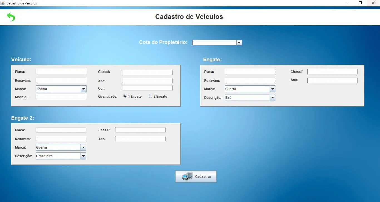Viewport: 380px width, 202px height.
Task: Focus the Engate Ano text field
Action: coord(332,80)
